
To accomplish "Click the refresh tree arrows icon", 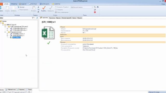I will pyautogui.click(x=37, y=18).
